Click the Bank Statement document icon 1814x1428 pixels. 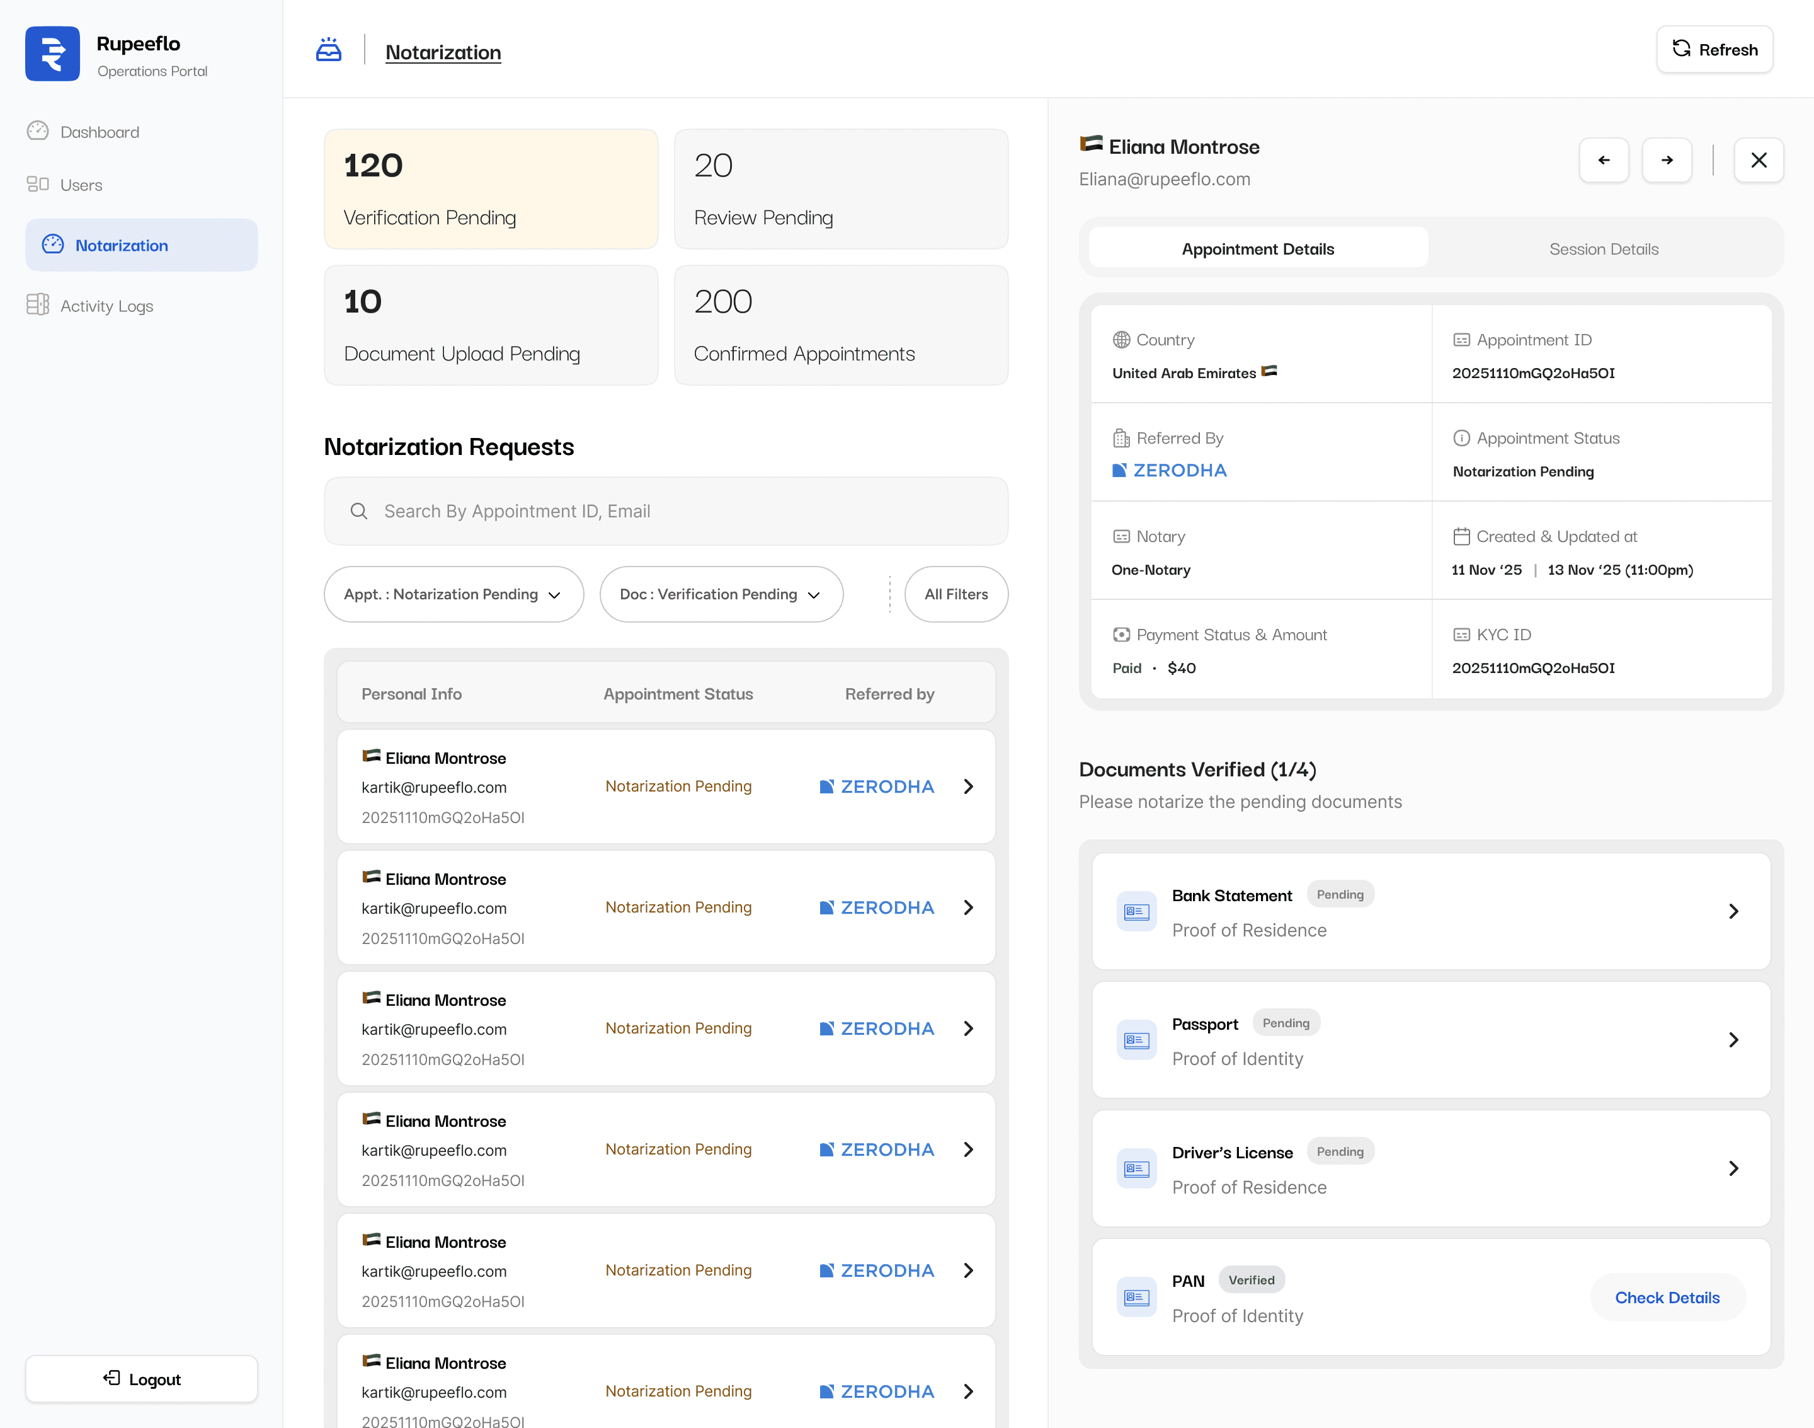point(1136,911)
